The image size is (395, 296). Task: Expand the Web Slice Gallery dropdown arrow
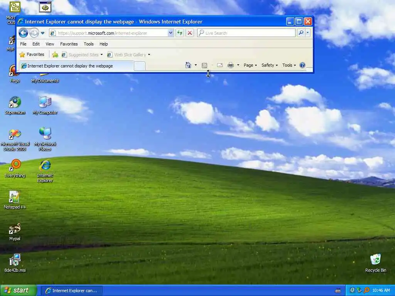[149, 55]
